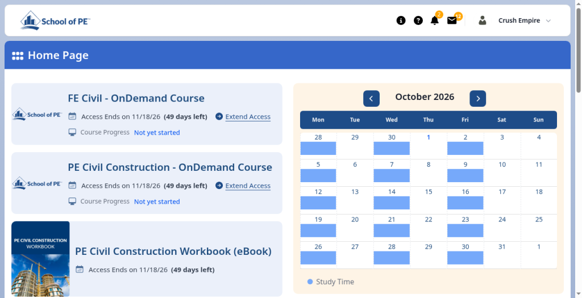Open PE Civil Construction - OnDemand Course title
The image size is (582, 298).
point(170,167)
